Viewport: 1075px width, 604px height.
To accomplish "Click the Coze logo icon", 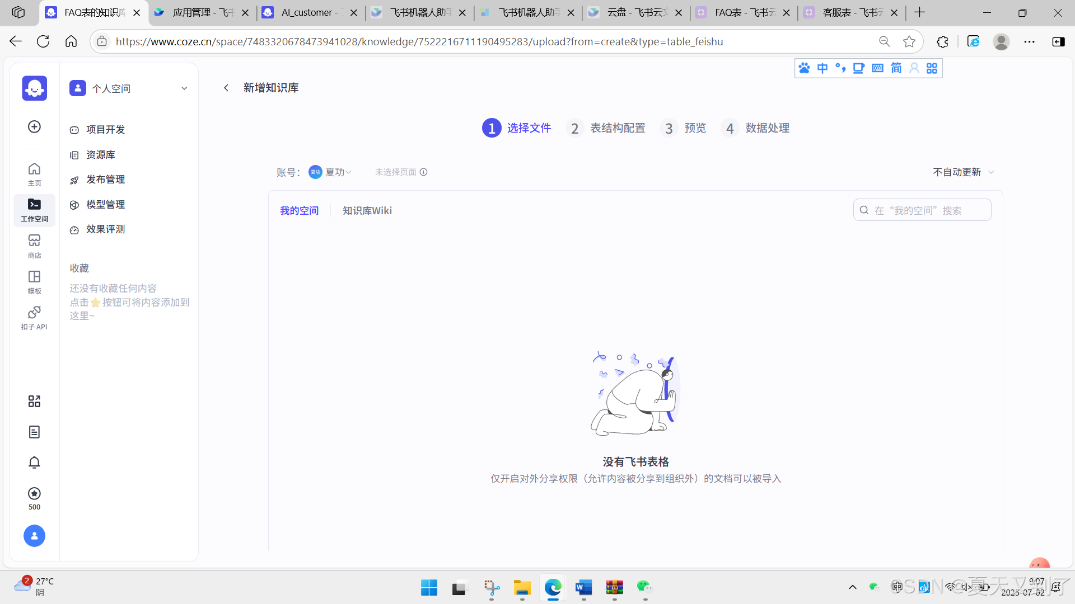I will [x=34, y=88].
